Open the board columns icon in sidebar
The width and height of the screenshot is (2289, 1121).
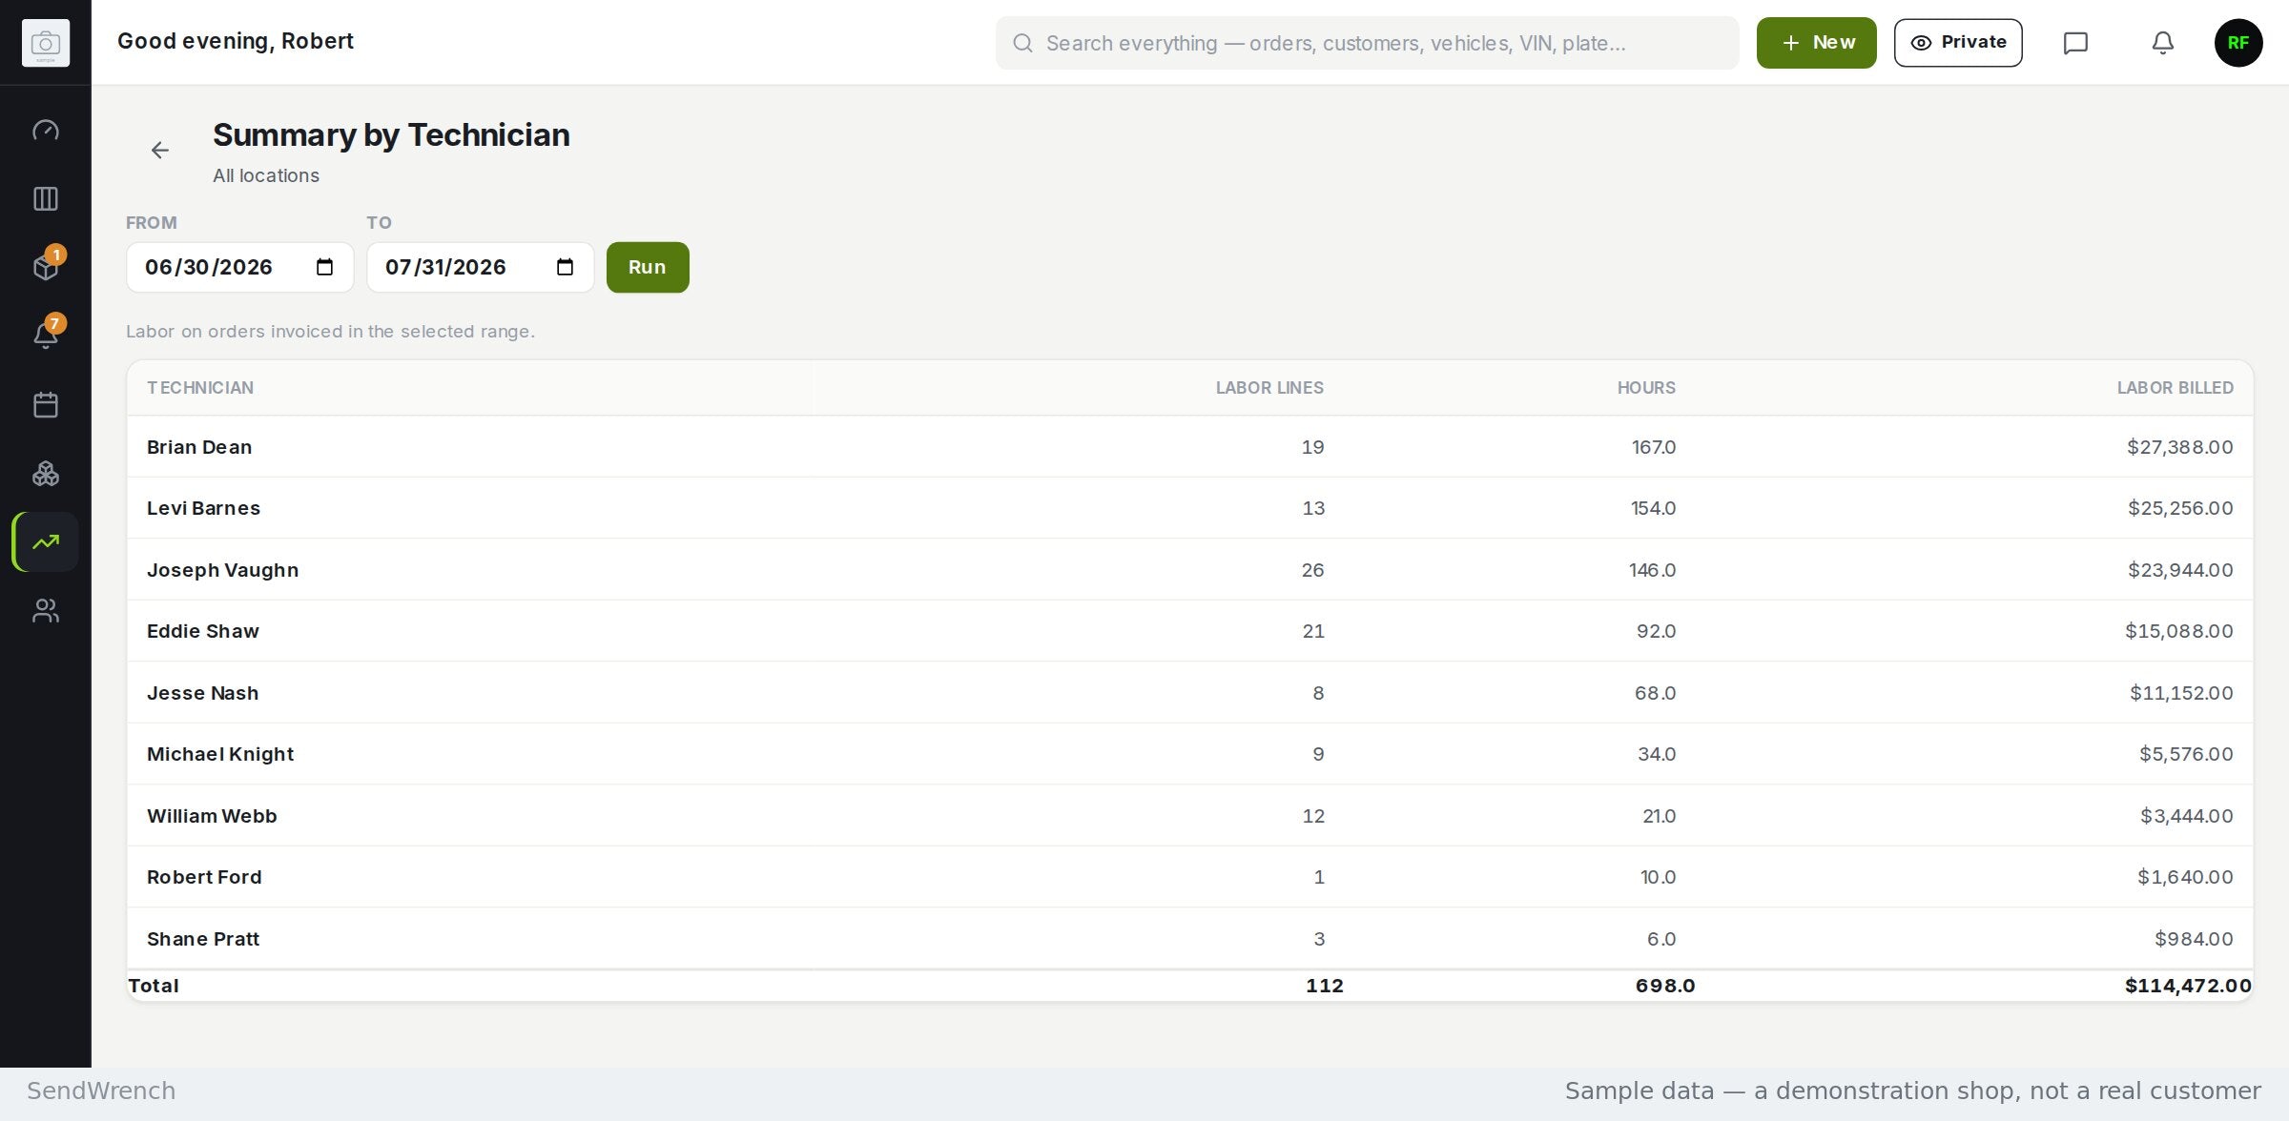[45, 199]
